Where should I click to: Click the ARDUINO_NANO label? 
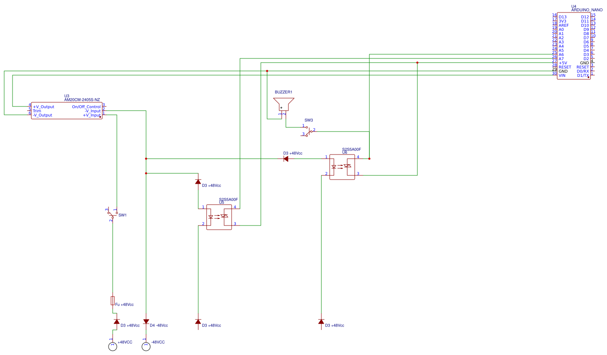pyautogui.click(x=587, y=10)
